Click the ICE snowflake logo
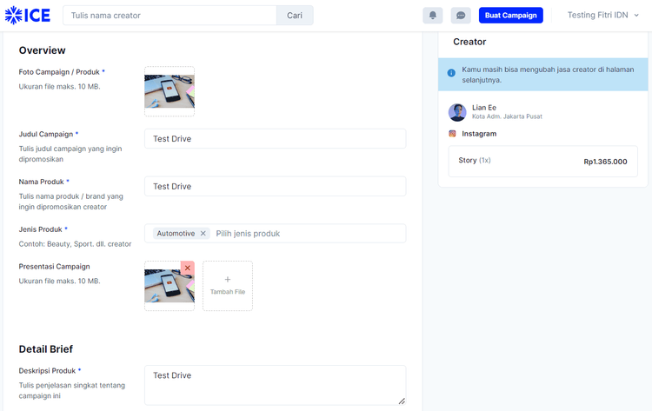 click(x=28, y=16)
